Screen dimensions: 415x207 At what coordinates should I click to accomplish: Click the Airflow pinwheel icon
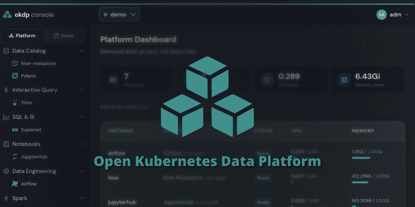[x=15, y=184]
